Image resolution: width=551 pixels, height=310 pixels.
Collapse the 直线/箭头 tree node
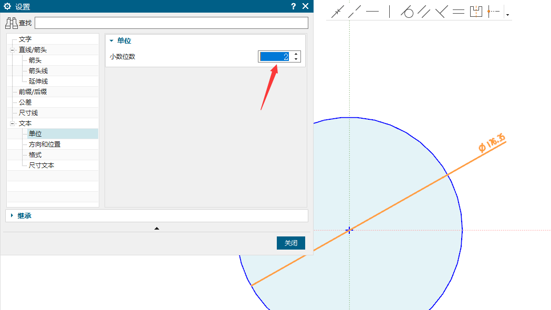click(12, 50)
